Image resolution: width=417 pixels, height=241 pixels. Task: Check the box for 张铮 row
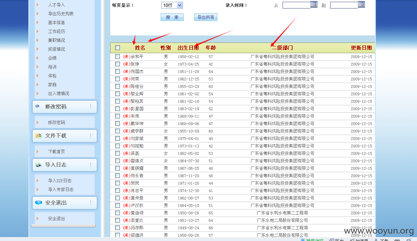(x=118, y=64)
